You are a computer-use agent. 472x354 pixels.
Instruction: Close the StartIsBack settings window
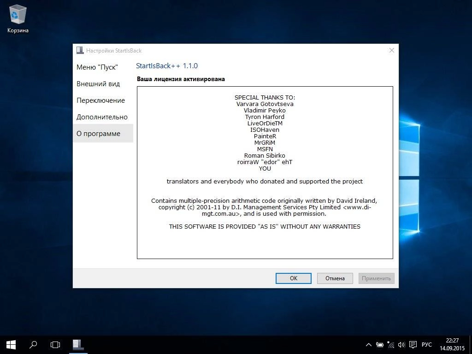point(392,50)
